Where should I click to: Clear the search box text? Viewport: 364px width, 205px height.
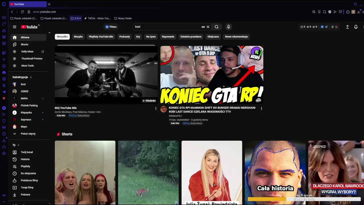click(x=208, y=27)
